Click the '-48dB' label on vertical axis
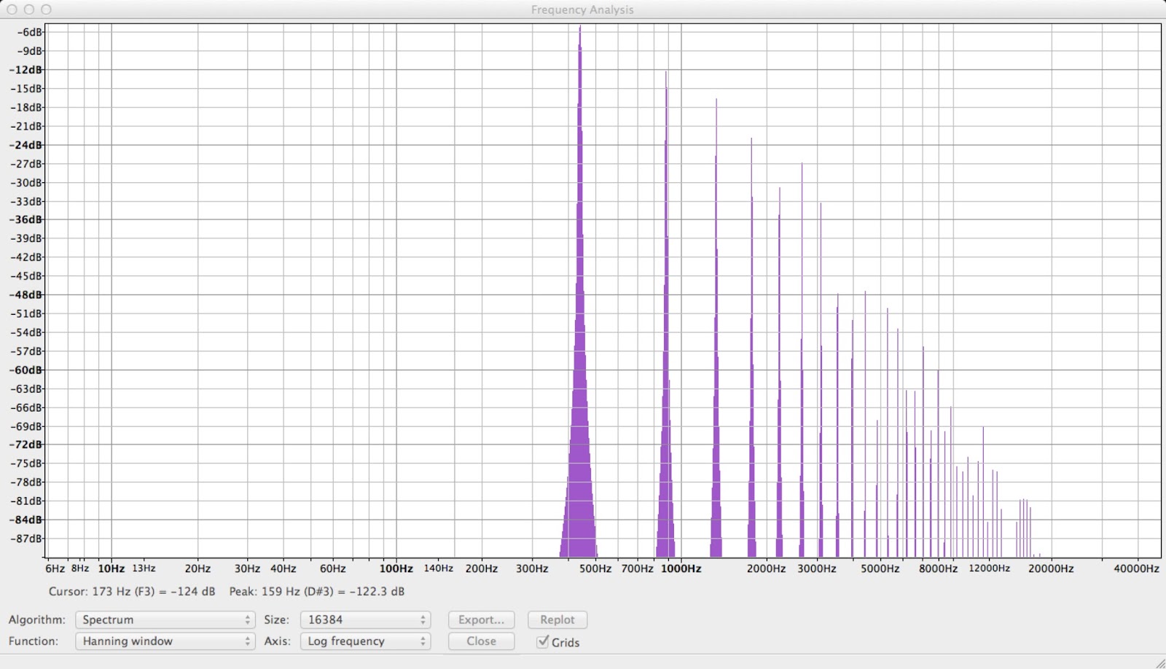The height and width of the screenshot is (669, 1166). pos(26,294)
